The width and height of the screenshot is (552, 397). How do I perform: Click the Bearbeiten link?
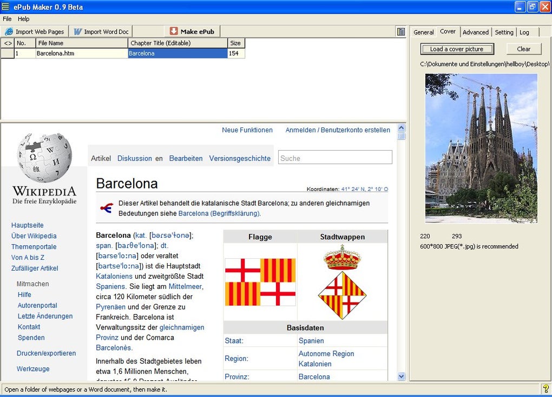[x=186, y=158]
